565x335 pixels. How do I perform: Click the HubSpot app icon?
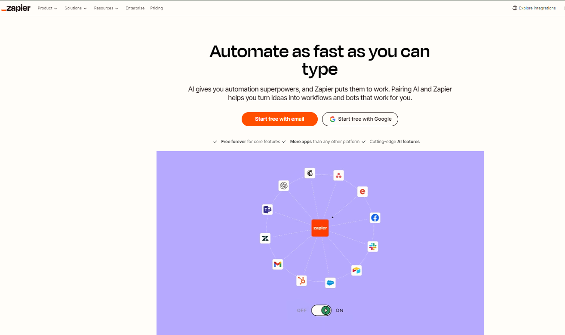pyautogui.click(x=302, y=281)
